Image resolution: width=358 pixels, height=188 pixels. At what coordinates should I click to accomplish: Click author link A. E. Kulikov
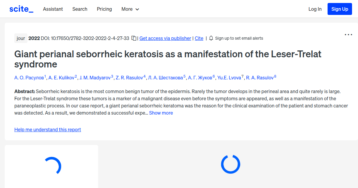click(x=61, y=78)
